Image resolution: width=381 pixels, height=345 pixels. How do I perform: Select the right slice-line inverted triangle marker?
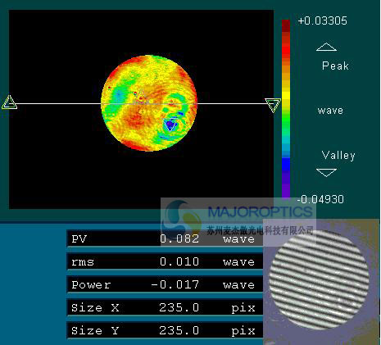273,106
